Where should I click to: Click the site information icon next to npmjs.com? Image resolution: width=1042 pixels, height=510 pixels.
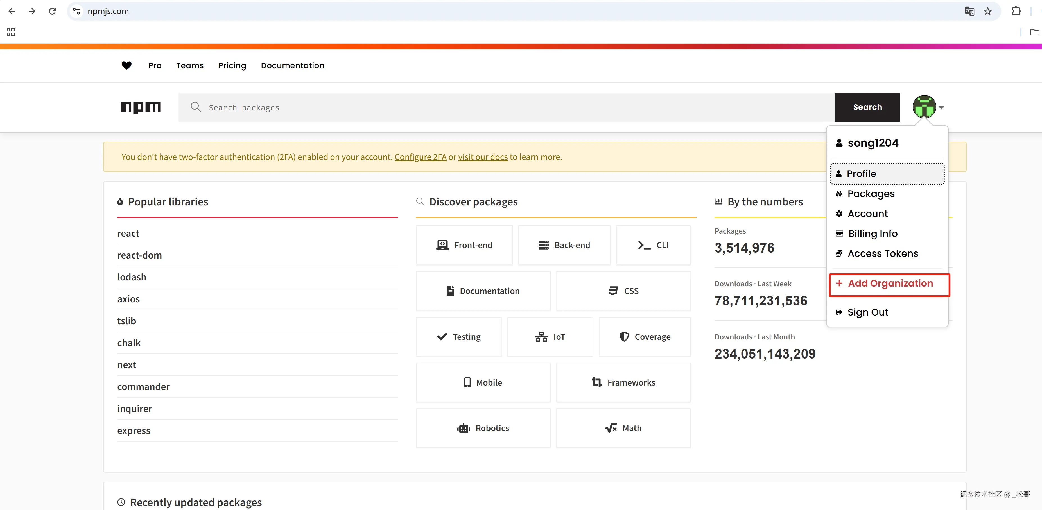point(76,11)
